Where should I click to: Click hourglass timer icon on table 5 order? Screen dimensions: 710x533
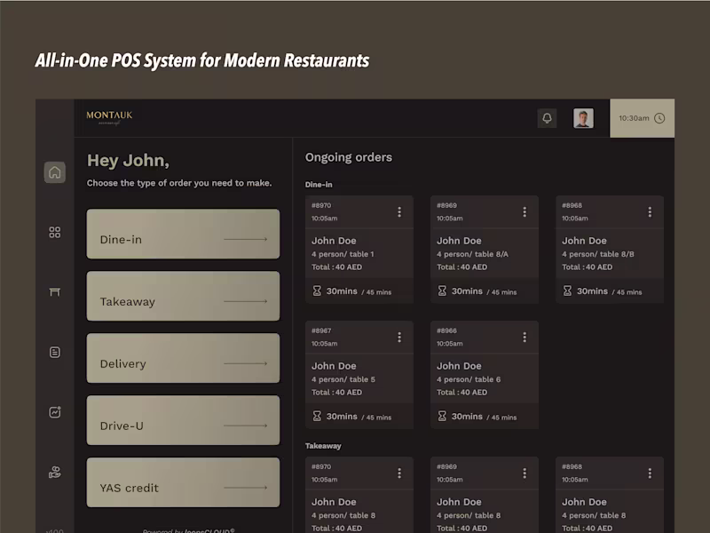tap(317, 416)
